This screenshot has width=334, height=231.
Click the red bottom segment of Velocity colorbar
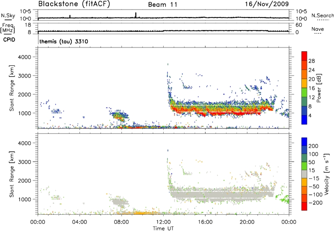304,206
